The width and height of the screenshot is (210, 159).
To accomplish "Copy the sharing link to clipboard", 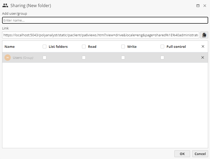I will 204,35.
